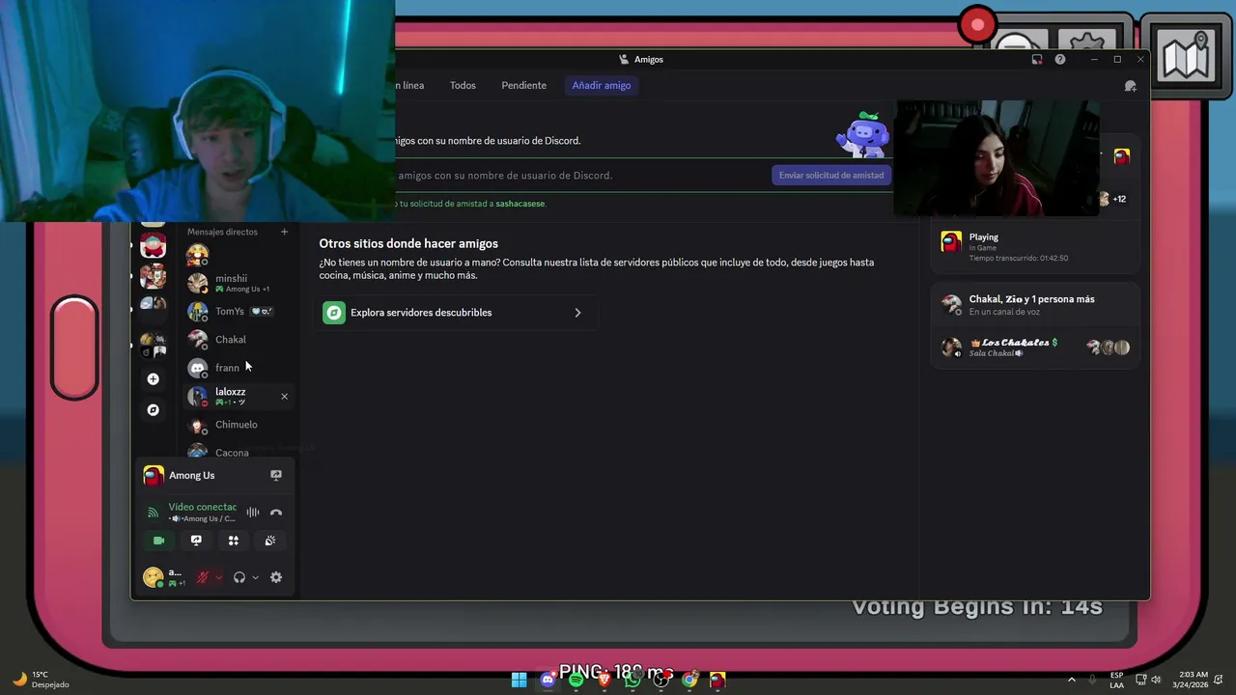Screen dimensions: 1236x695
Task: Toggle headphones deafen
Action: pyautogui.click(x=239, y=577)
